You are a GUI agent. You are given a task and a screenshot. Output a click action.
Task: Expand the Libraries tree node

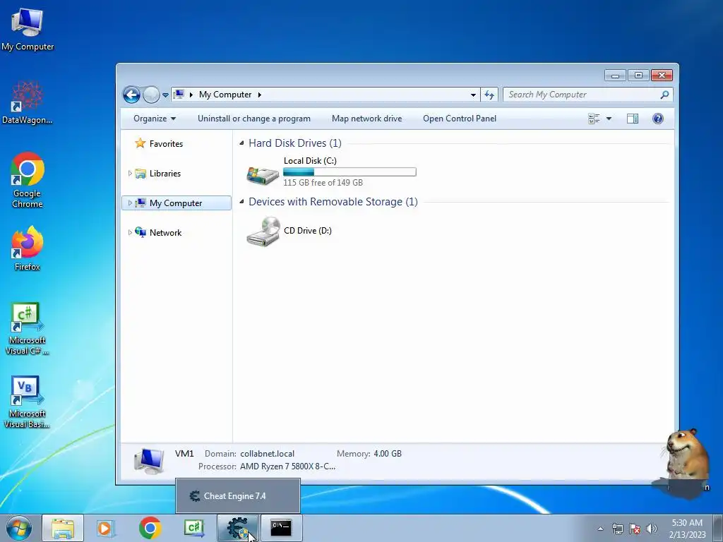[130, 174]
